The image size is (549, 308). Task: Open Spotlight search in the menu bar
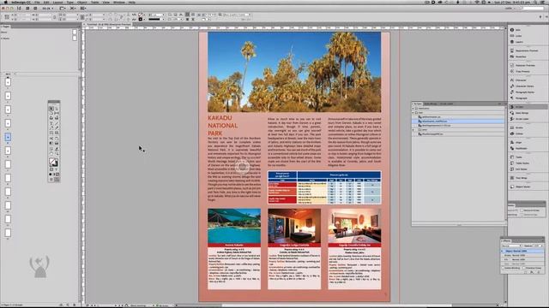(x=535, y=2)
